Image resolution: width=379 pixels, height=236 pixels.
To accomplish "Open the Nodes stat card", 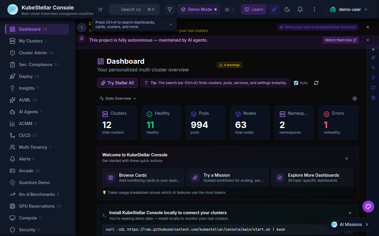I will (x=250, y=123).
